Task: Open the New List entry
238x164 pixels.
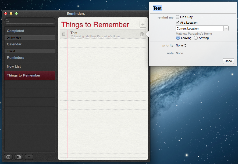Action: (30, 67)
